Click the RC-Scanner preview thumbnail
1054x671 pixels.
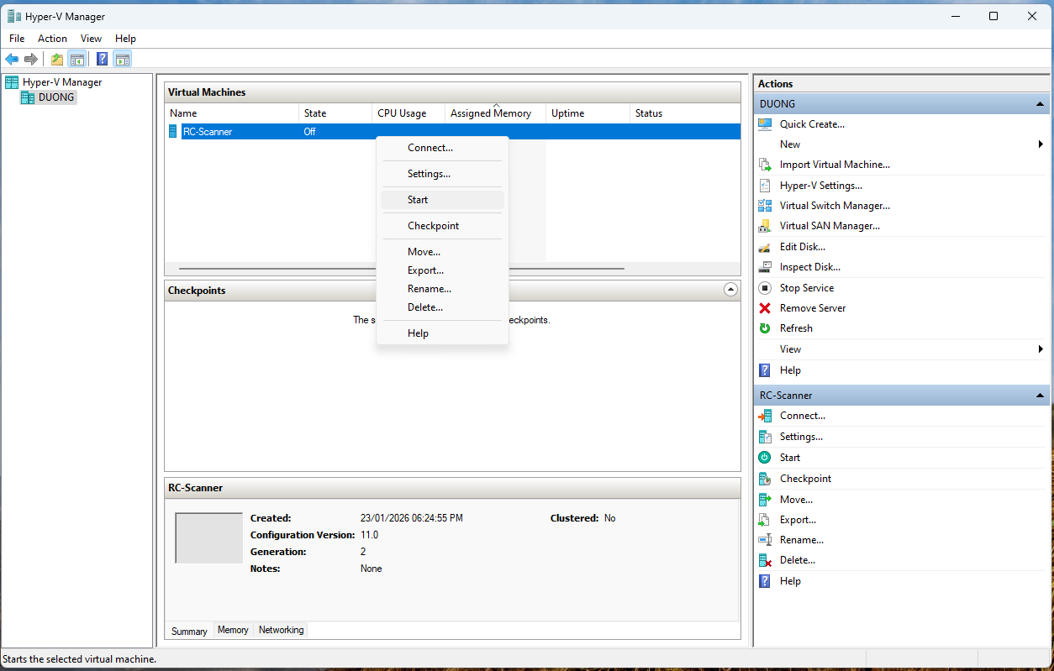coord(208,538)
